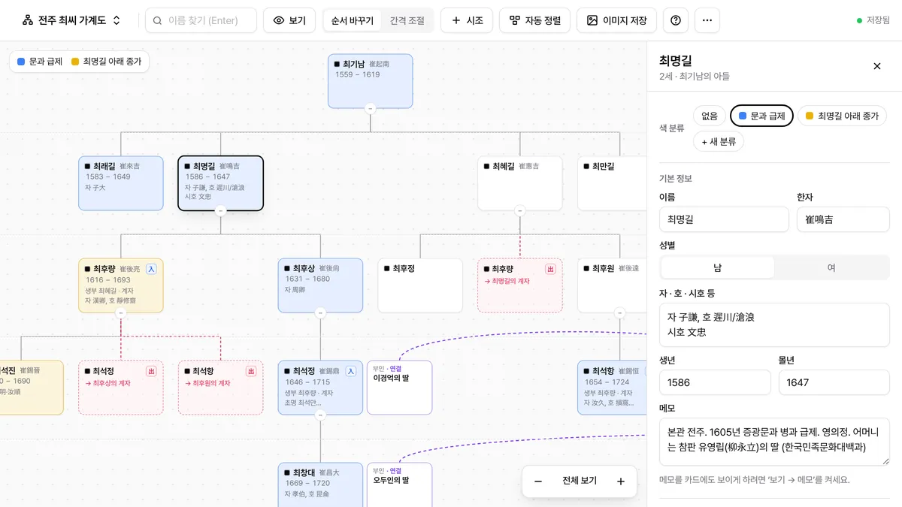Click the 入 badge on 최후량 1616–1693 card
This screenshot has height=507, width=902.
151,269
